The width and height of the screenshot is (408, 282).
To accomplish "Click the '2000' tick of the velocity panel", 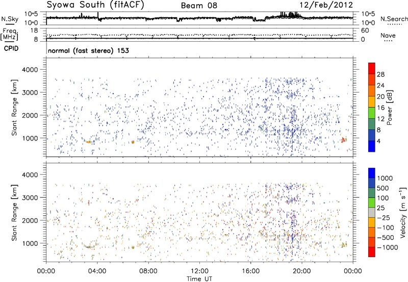I will click(x=30, y=220).
